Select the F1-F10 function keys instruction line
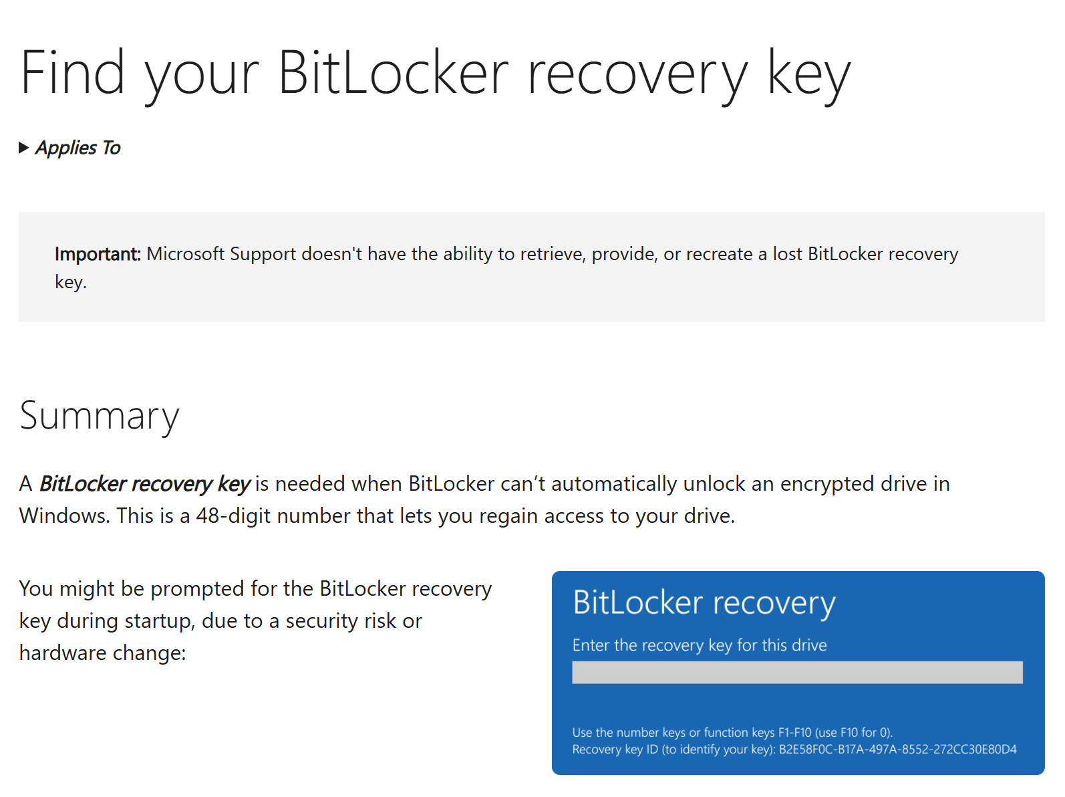This screenshot has width=1065, height=797. (734, 732)
